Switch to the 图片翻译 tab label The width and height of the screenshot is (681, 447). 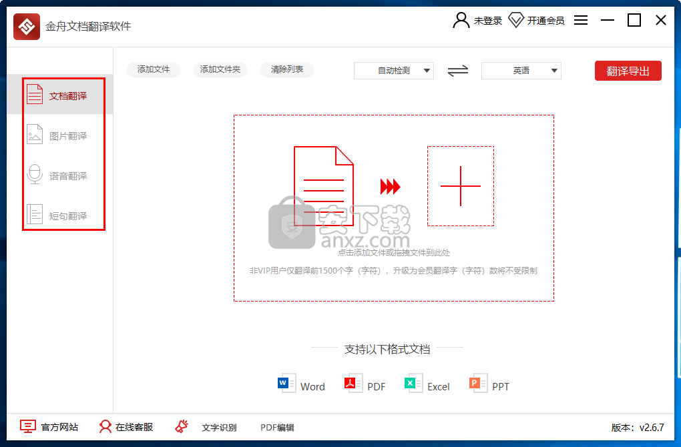tap(68, 136)
